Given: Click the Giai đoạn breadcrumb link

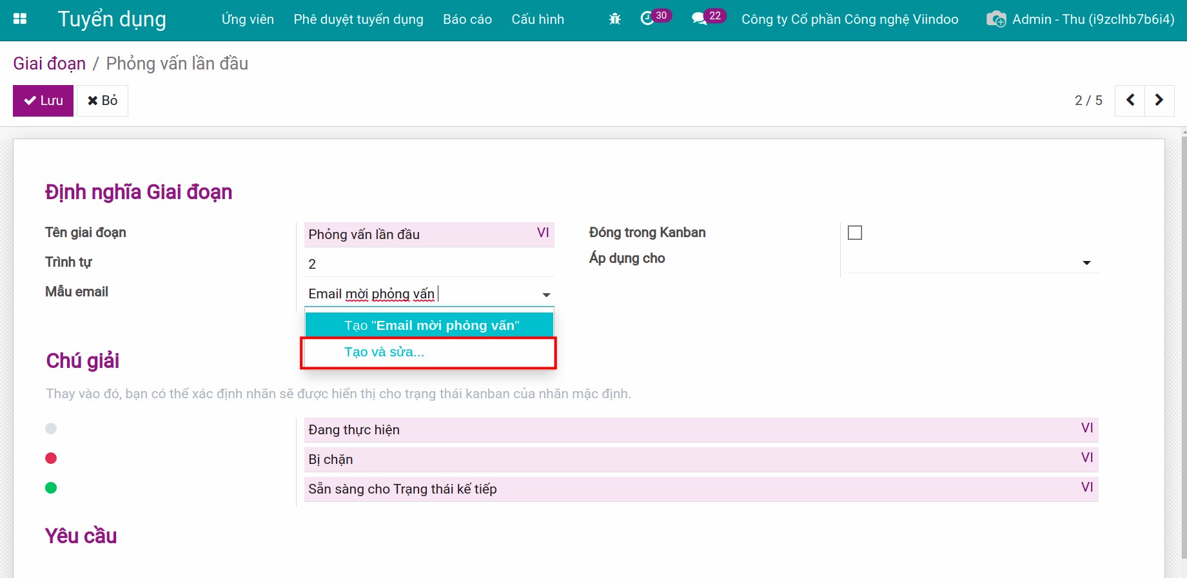Looking at the screenshot, I should coord(50,64).
